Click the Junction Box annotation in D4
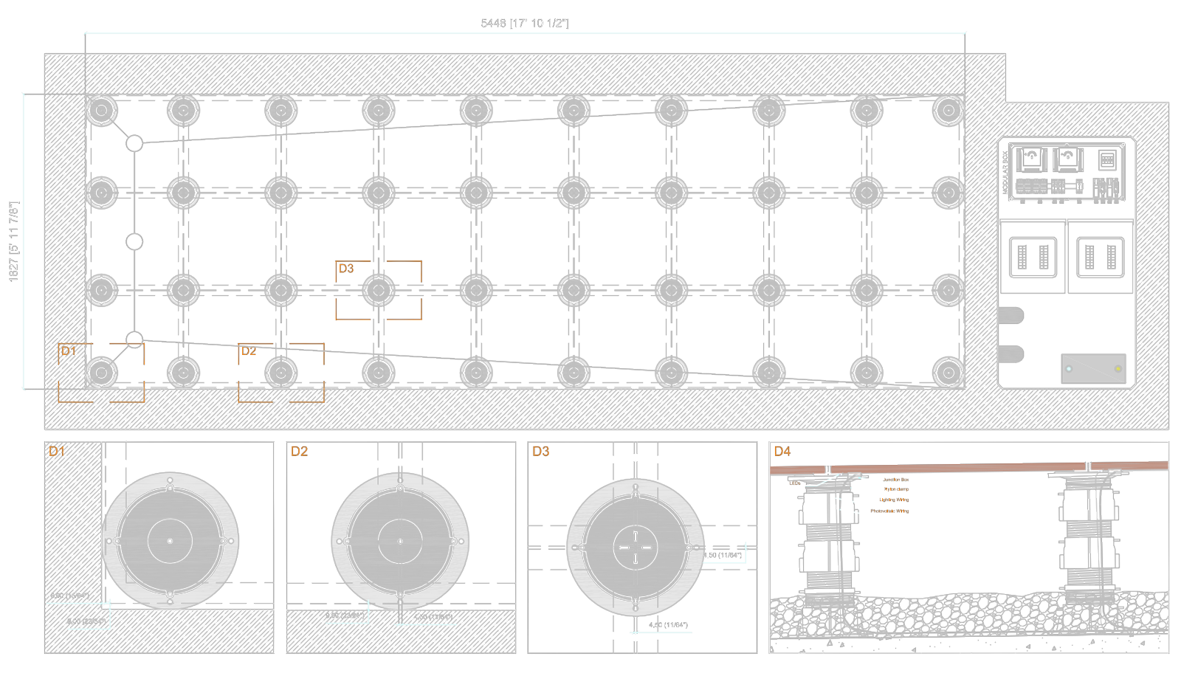The image size is (1181, 676). pyautogui.click(x=895, y=480)
